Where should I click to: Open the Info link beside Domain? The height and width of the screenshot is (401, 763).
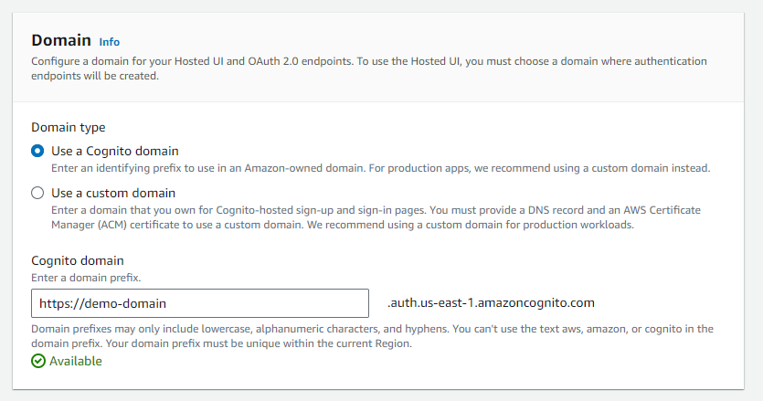(x=110, y=42)
